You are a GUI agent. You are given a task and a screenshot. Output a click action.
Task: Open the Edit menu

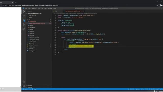[30, 8]
